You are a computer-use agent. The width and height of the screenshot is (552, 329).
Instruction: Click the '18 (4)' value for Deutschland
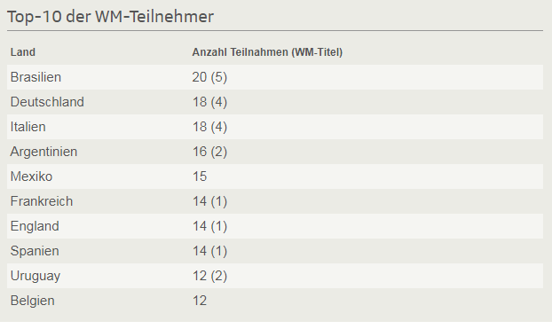pos(209,102)
